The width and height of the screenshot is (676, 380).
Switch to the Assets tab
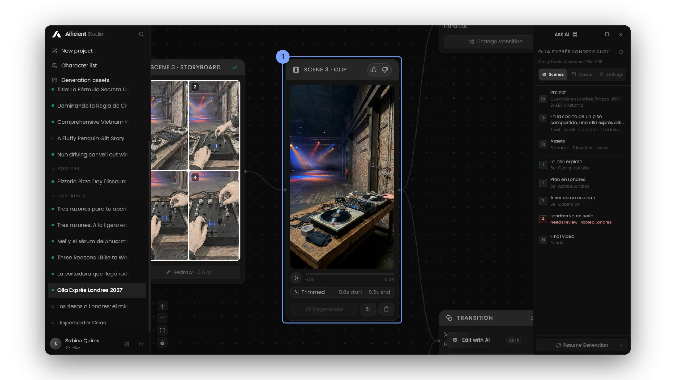582,75
